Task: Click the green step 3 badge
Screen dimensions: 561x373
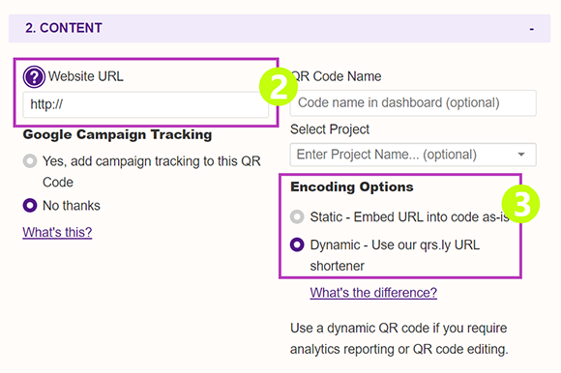Action: click(x=520, y=204)
